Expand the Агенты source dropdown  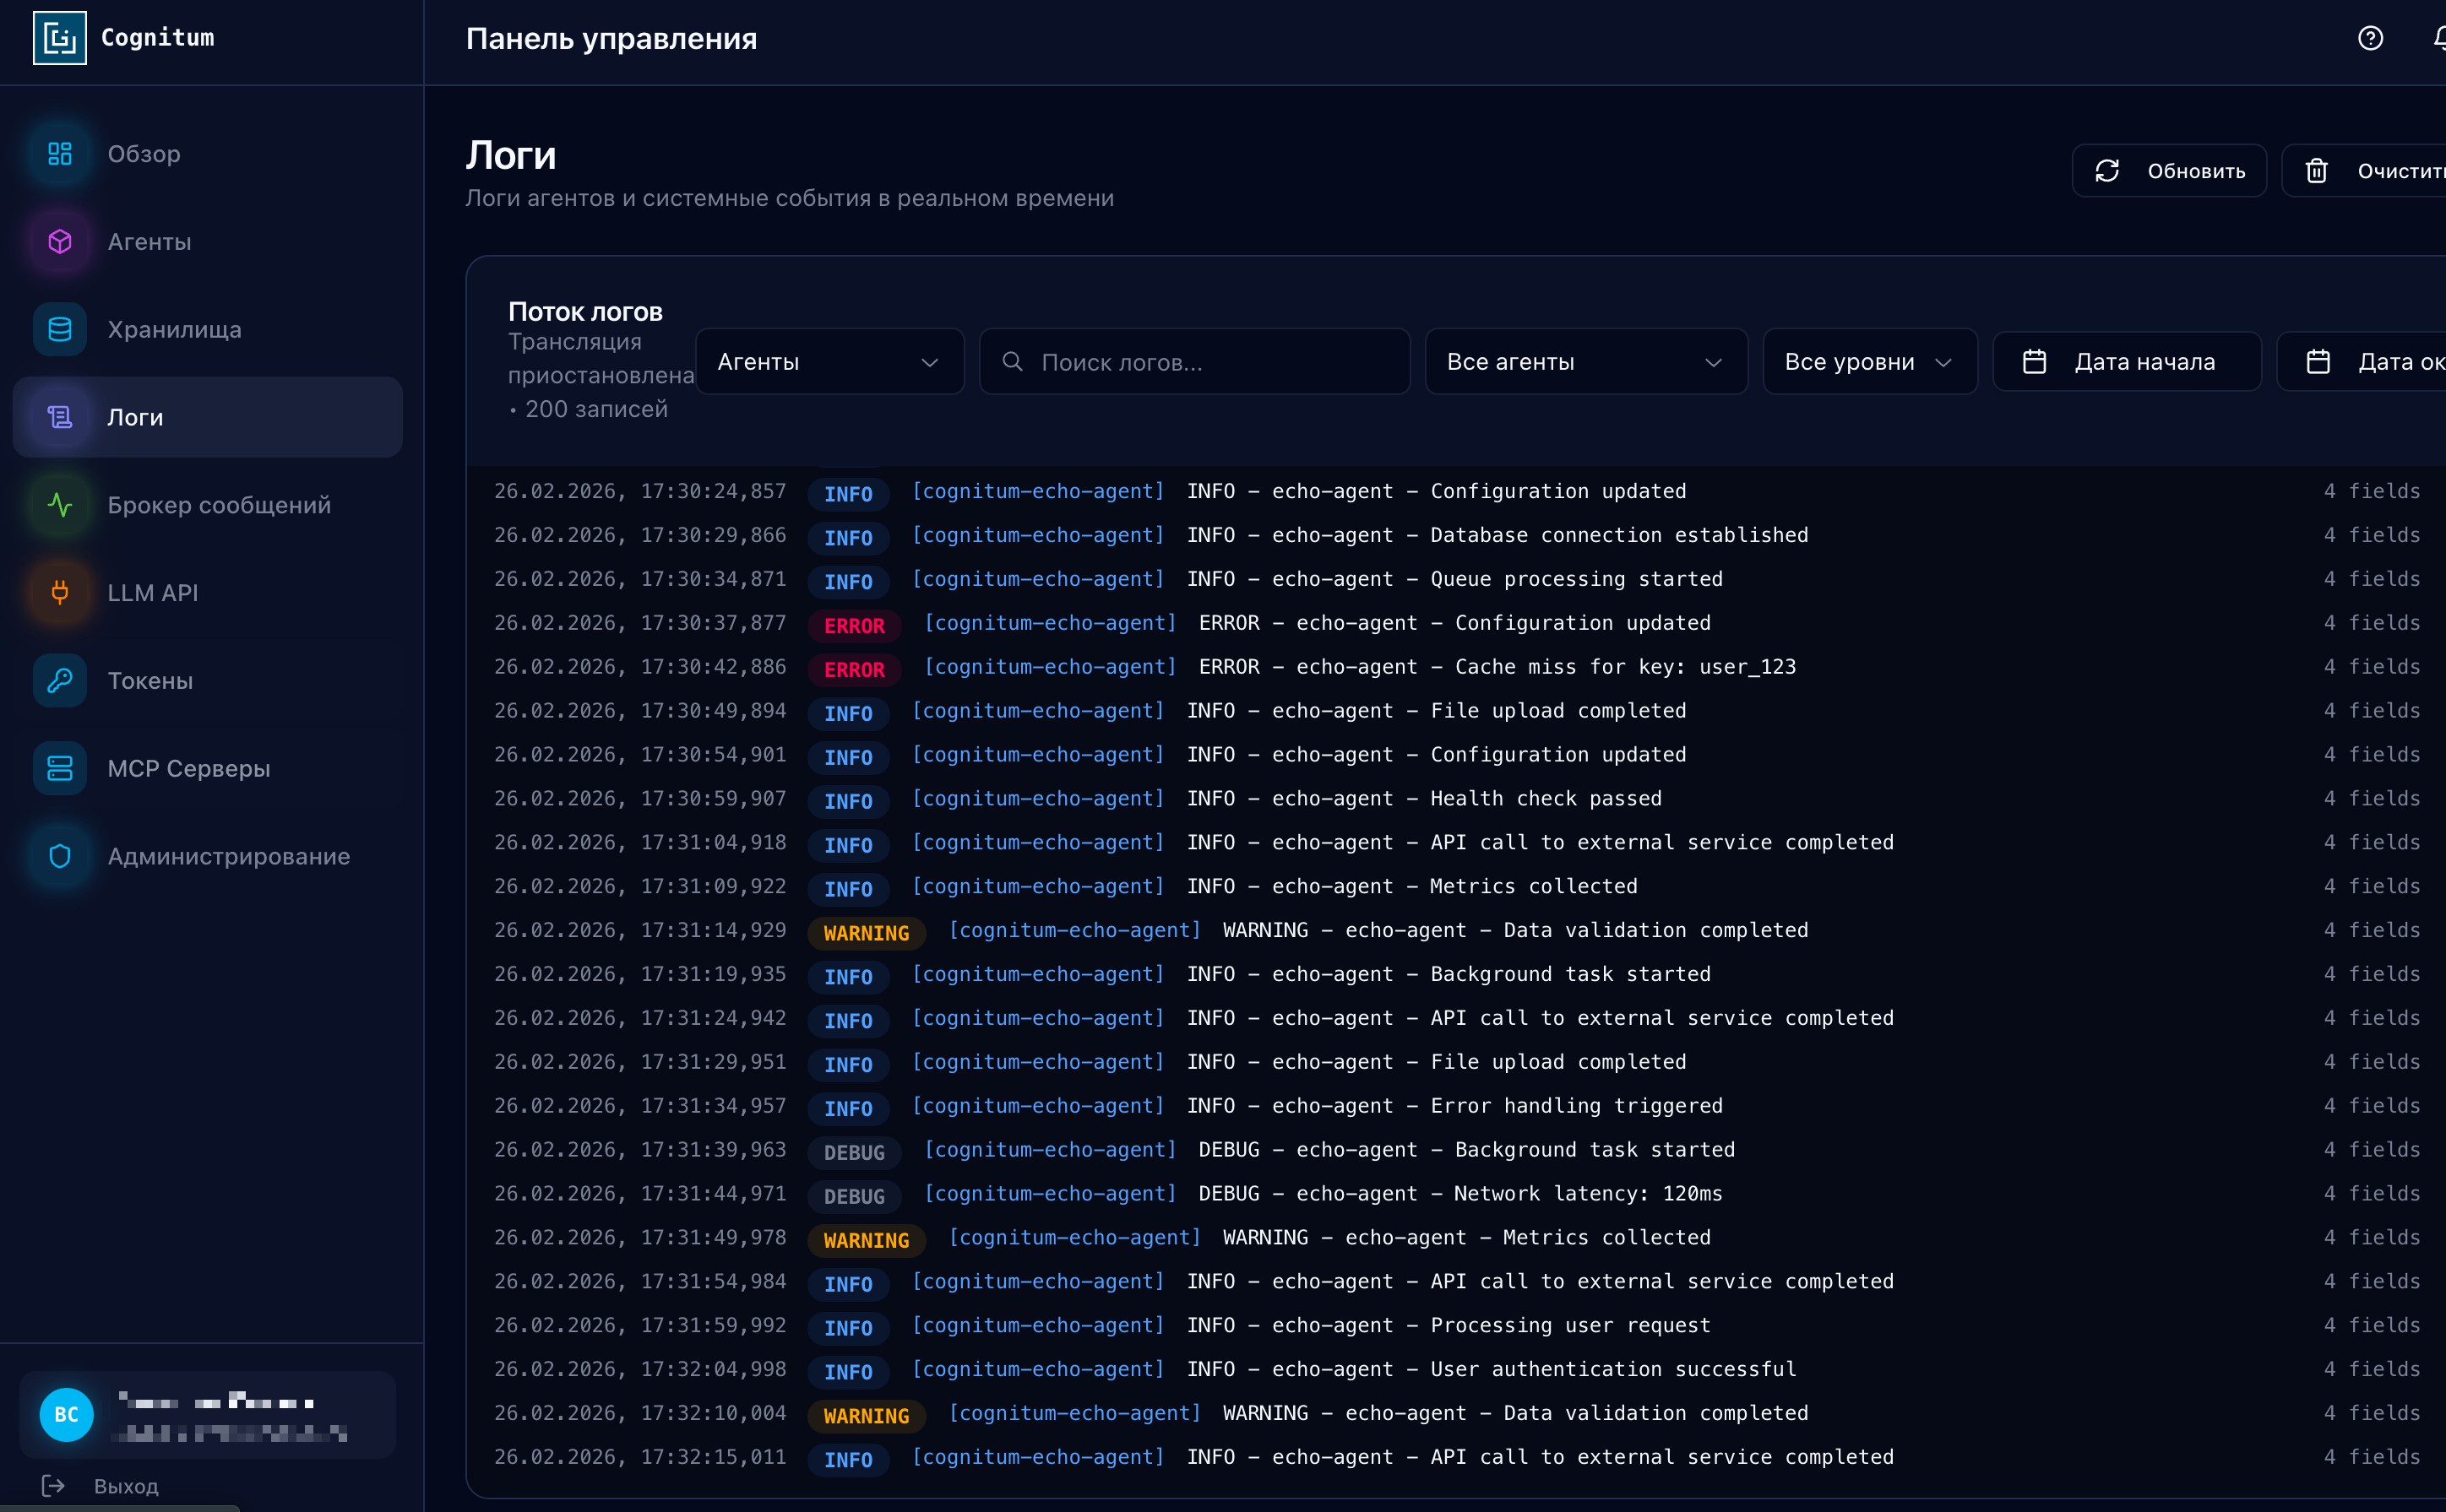(x=829, y=362)
